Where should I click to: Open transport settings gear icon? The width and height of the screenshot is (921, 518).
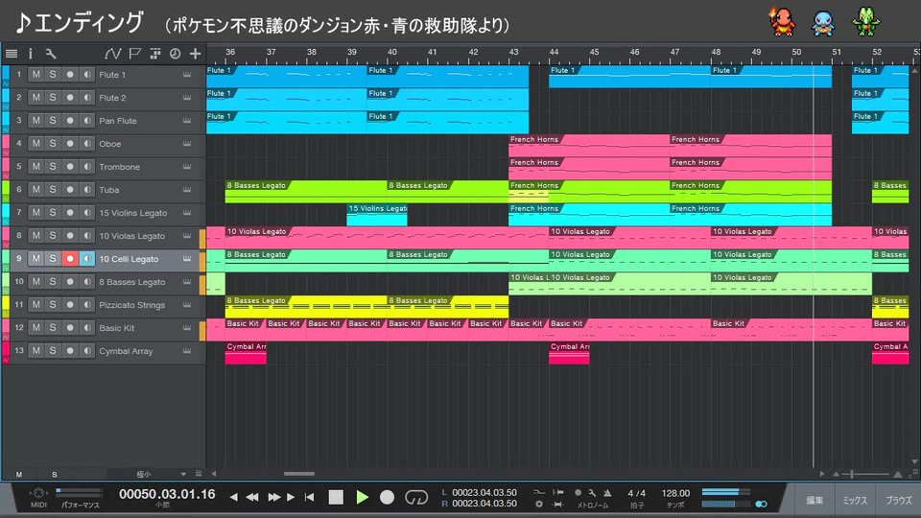coord(539,504)
